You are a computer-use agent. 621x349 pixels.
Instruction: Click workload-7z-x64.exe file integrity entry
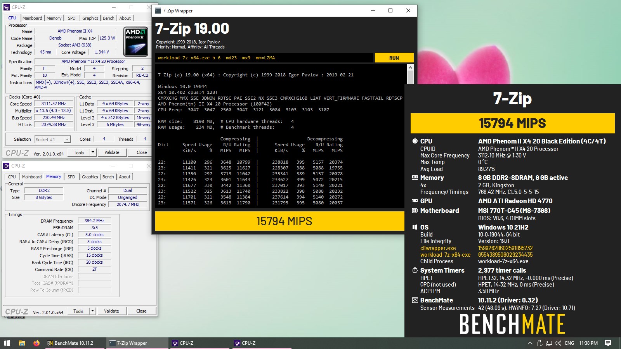point(445,255)
